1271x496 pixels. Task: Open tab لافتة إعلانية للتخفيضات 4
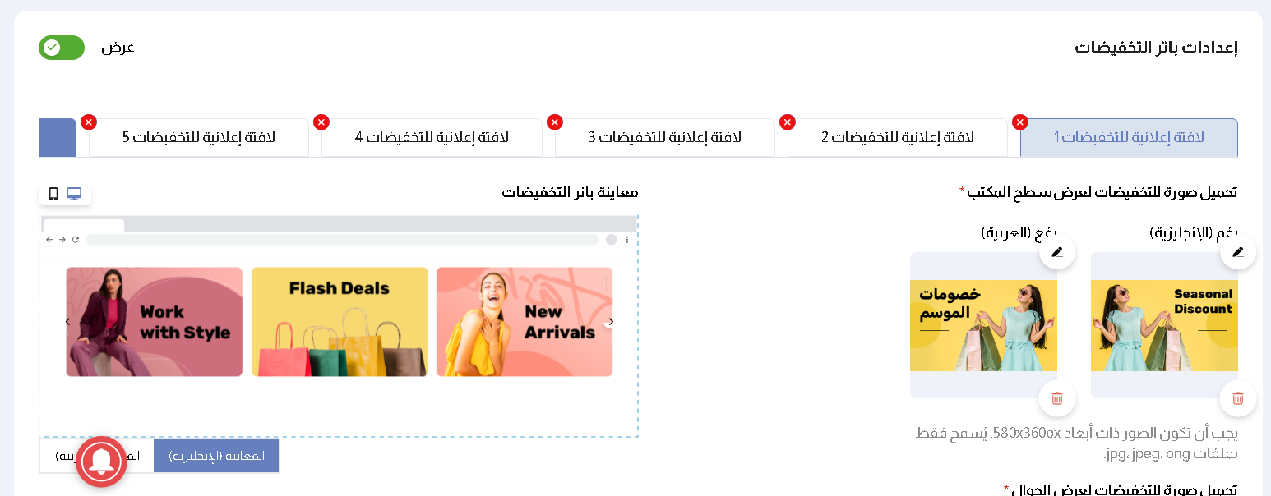pyautogui.click(x=432, y=137)
